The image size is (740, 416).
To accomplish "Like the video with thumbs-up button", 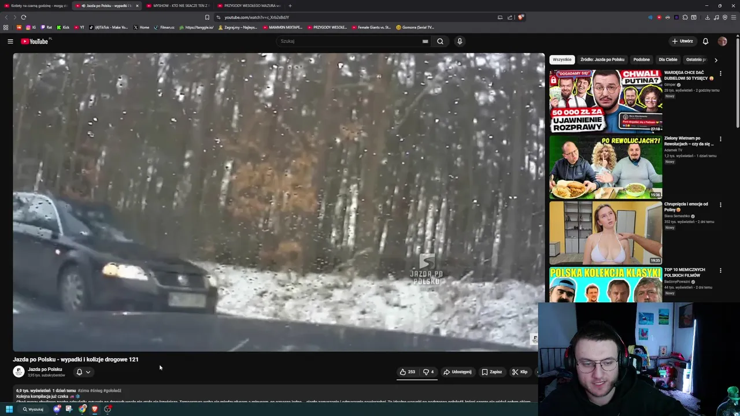I will point(407,372).
